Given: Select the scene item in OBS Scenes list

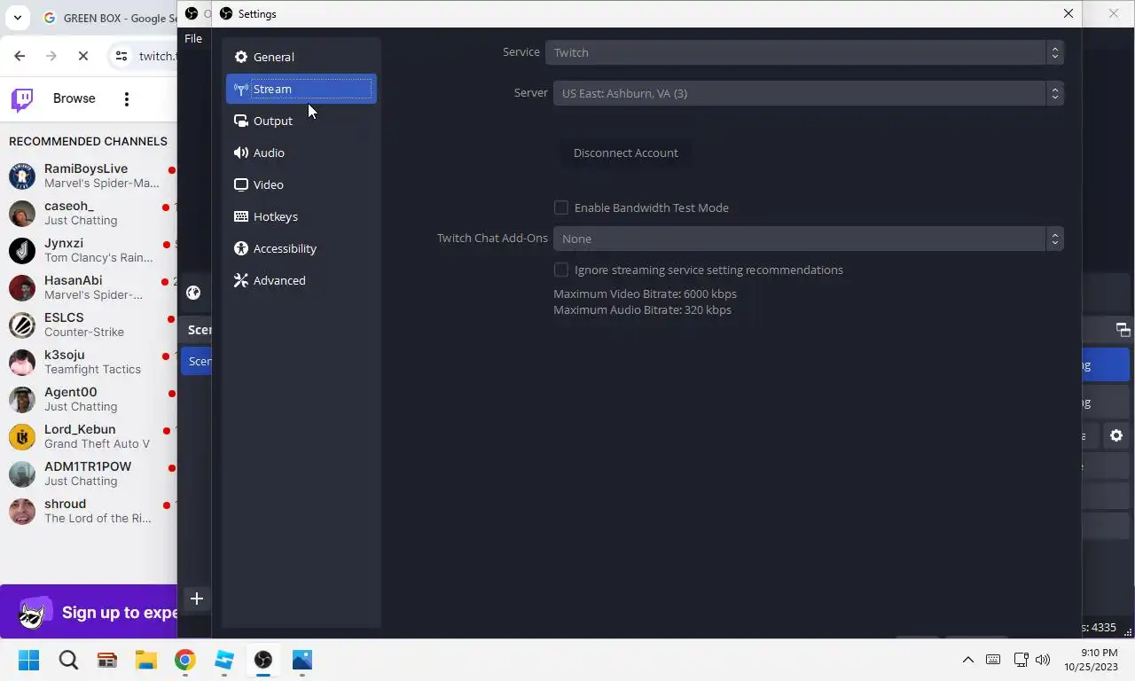Looking at the screenshot, I should coord(197,361).
